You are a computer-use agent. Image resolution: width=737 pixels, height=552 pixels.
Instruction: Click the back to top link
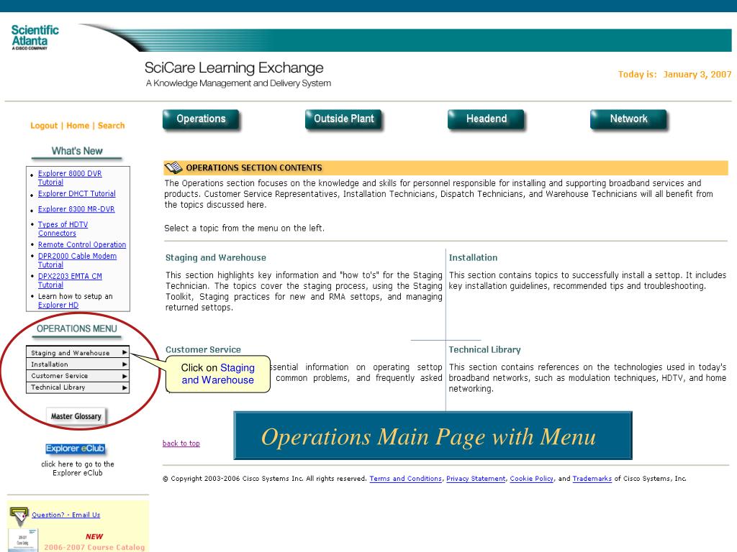pyautogui.click(x=181, y=443)
